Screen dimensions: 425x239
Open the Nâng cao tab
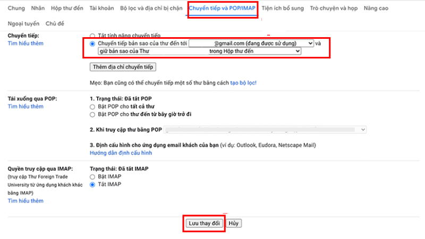click(x=376, y=8)
